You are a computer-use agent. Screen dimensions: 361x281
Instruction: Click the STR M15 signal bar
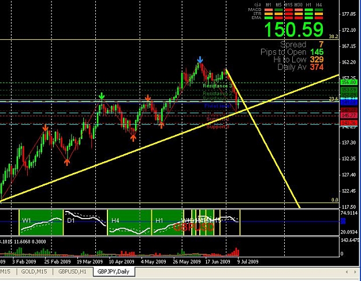coord(288,14)
